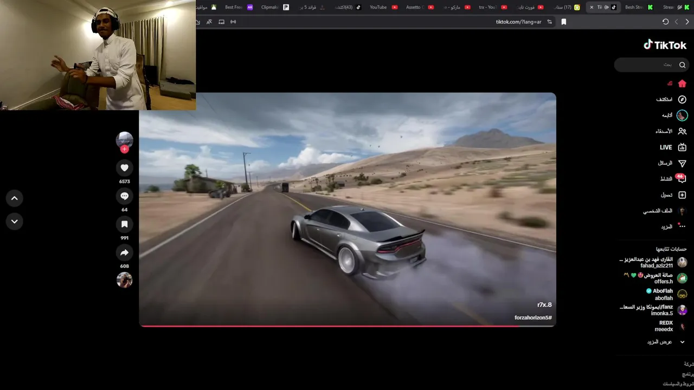
Task: Open comments on the video showing 64
Action: click(124, 196)
